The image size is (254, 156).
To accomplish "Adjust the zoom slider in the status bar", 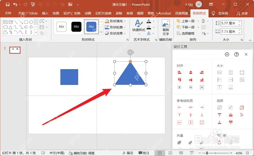I will 207,153.
